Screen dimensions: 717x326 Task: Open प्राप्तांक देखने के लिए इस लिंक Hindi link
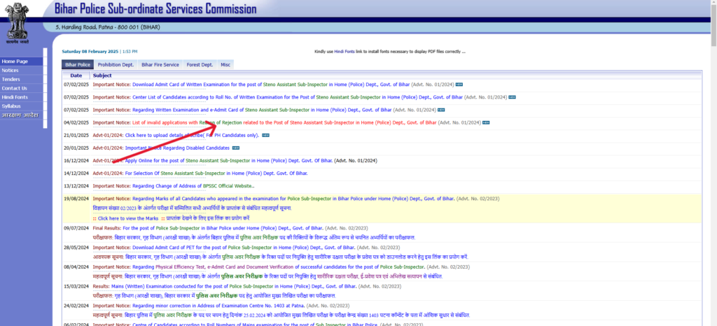click(x=207, y=219)
